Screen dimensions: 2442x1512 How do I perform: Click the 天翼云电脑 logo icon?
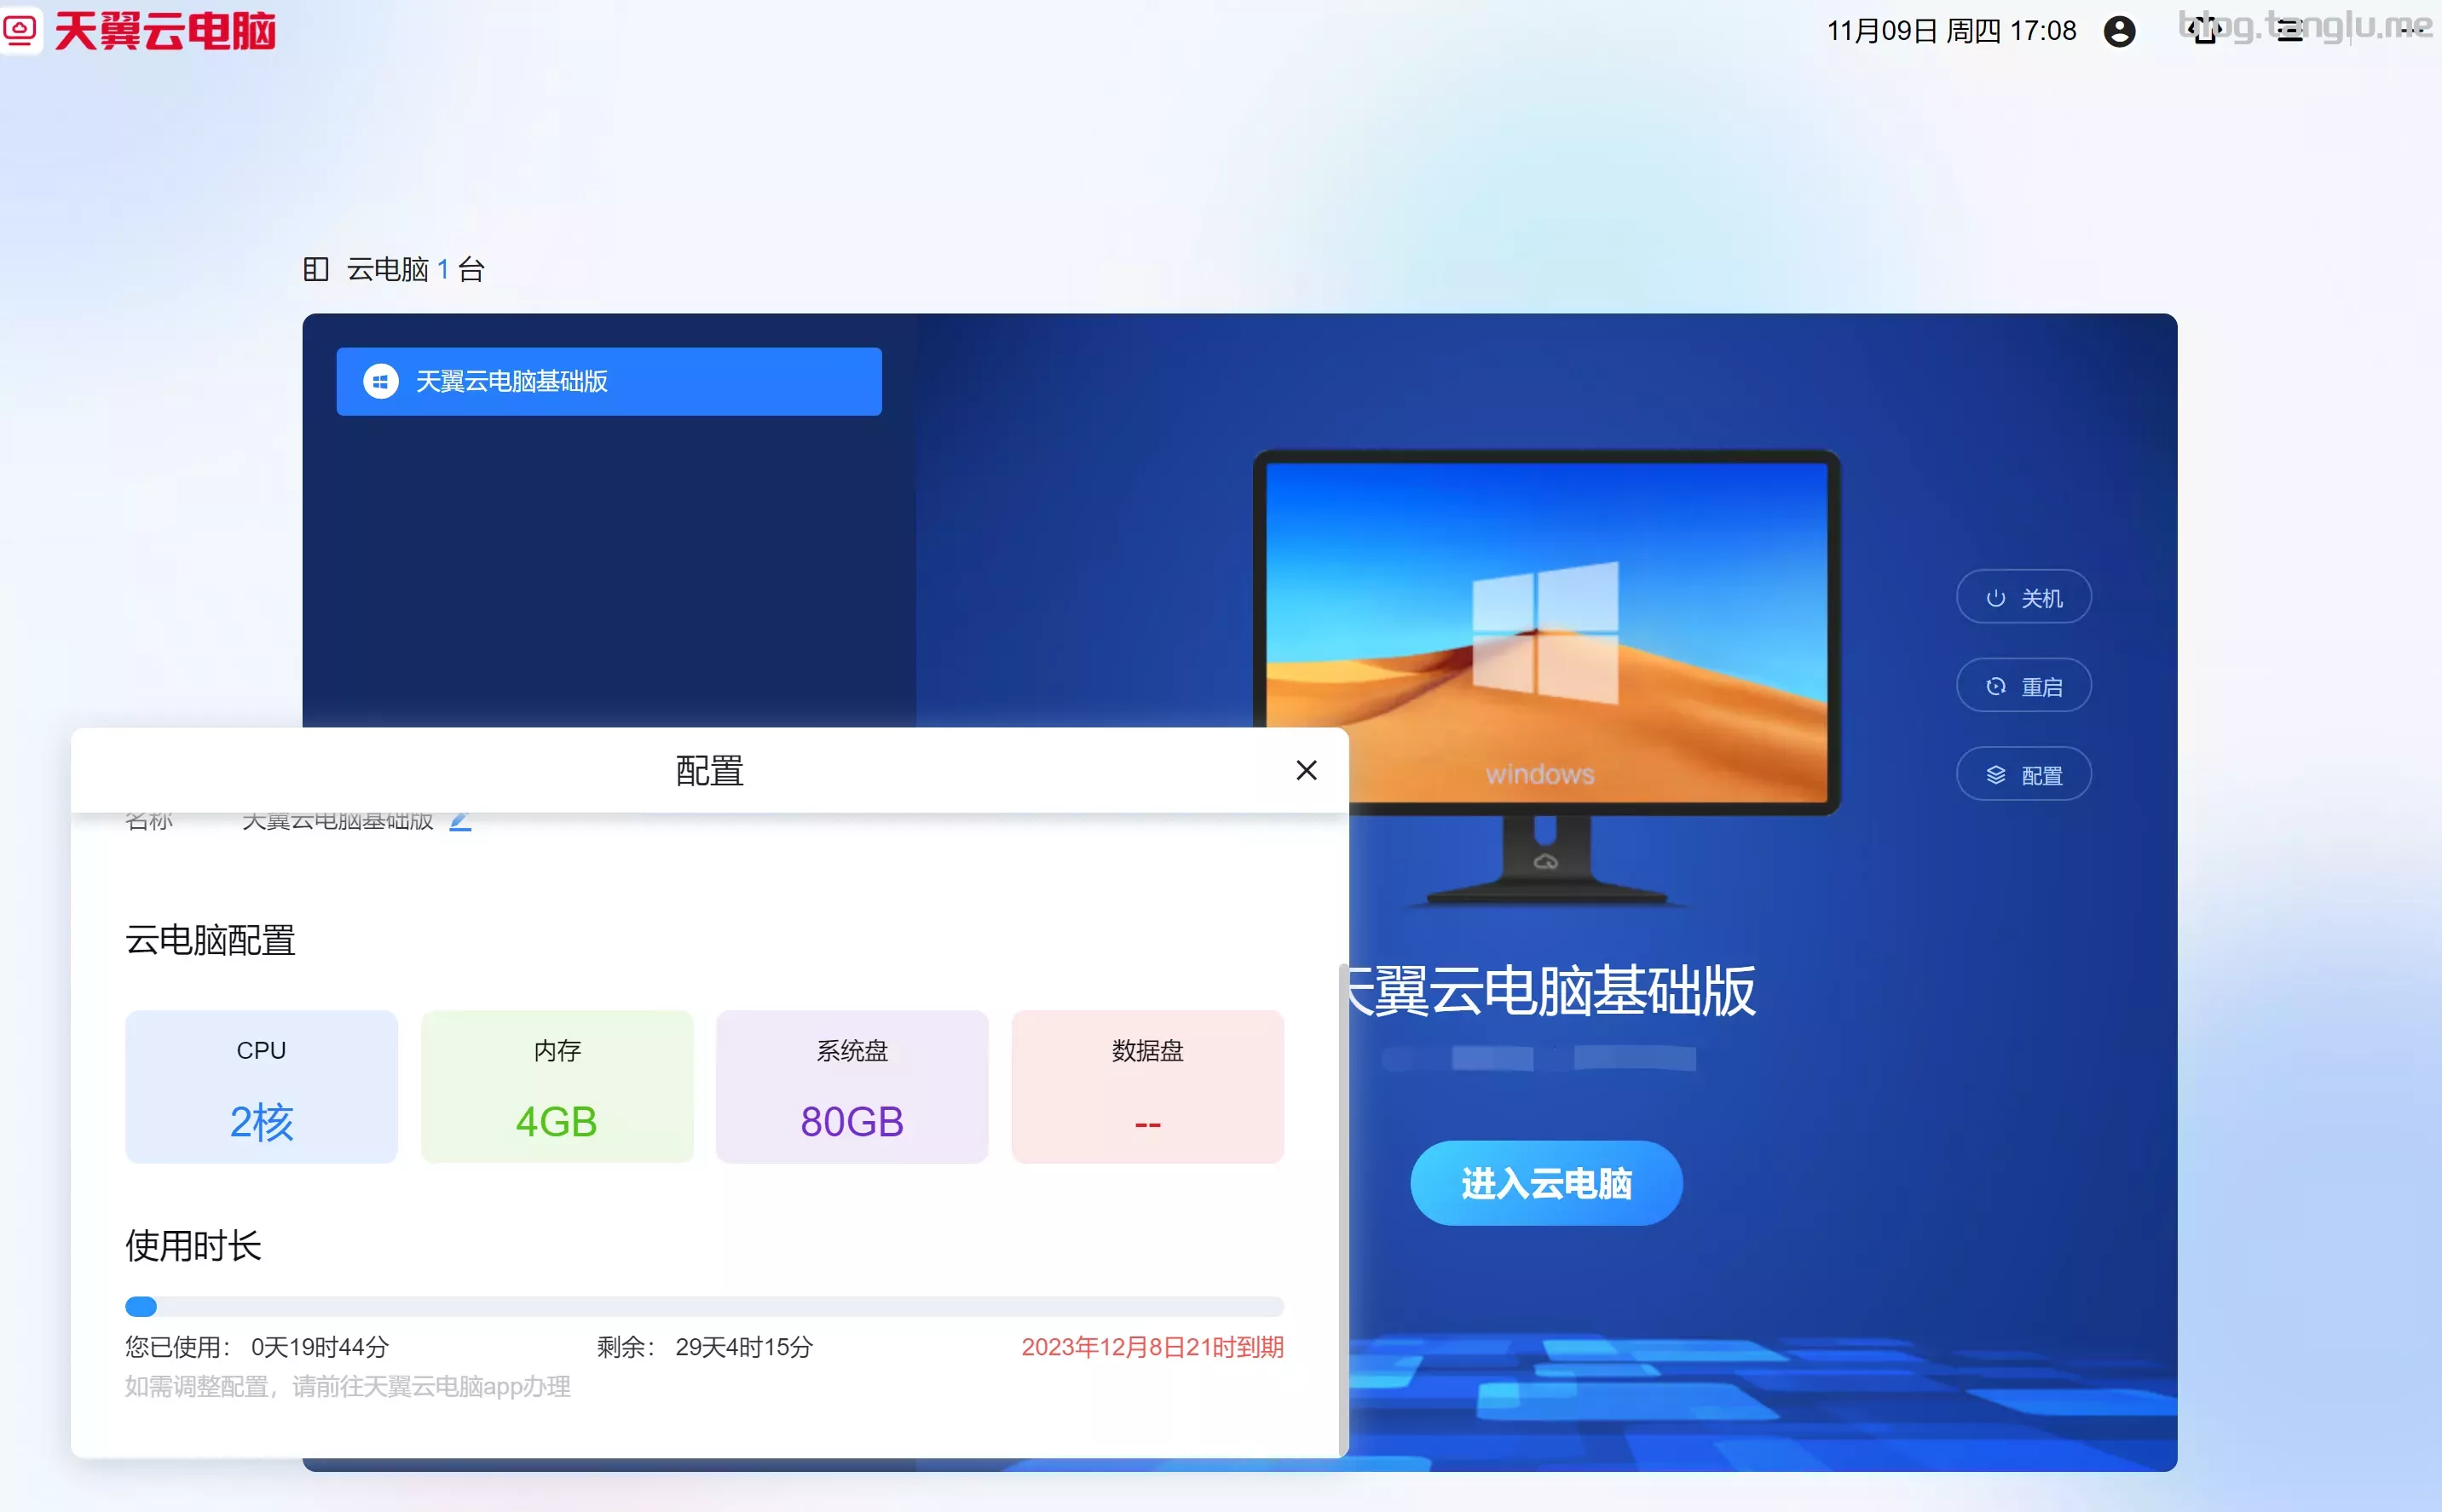19,30
